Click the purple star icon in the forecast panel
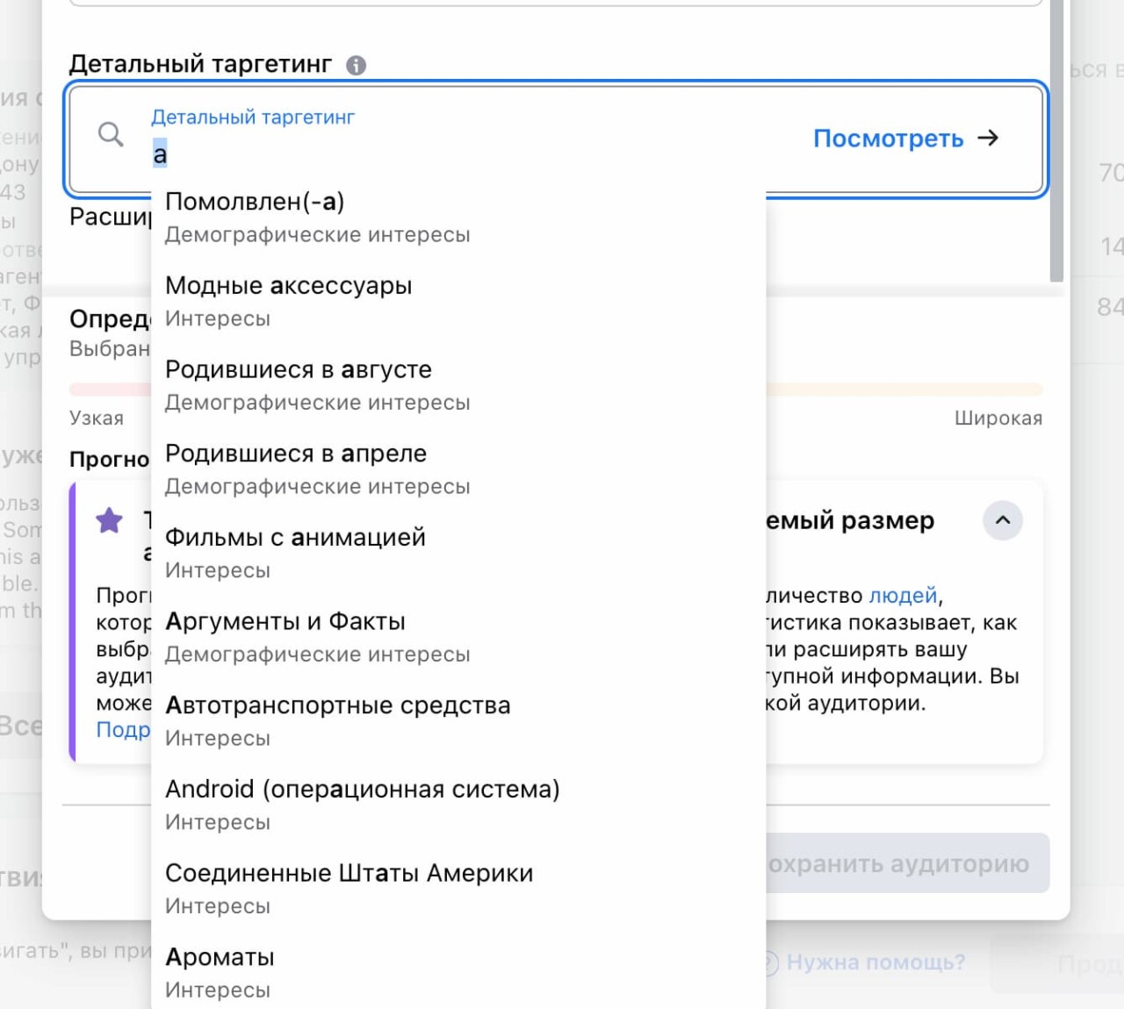This screenshot has width=1124, height=1009. tap(109, 520)
